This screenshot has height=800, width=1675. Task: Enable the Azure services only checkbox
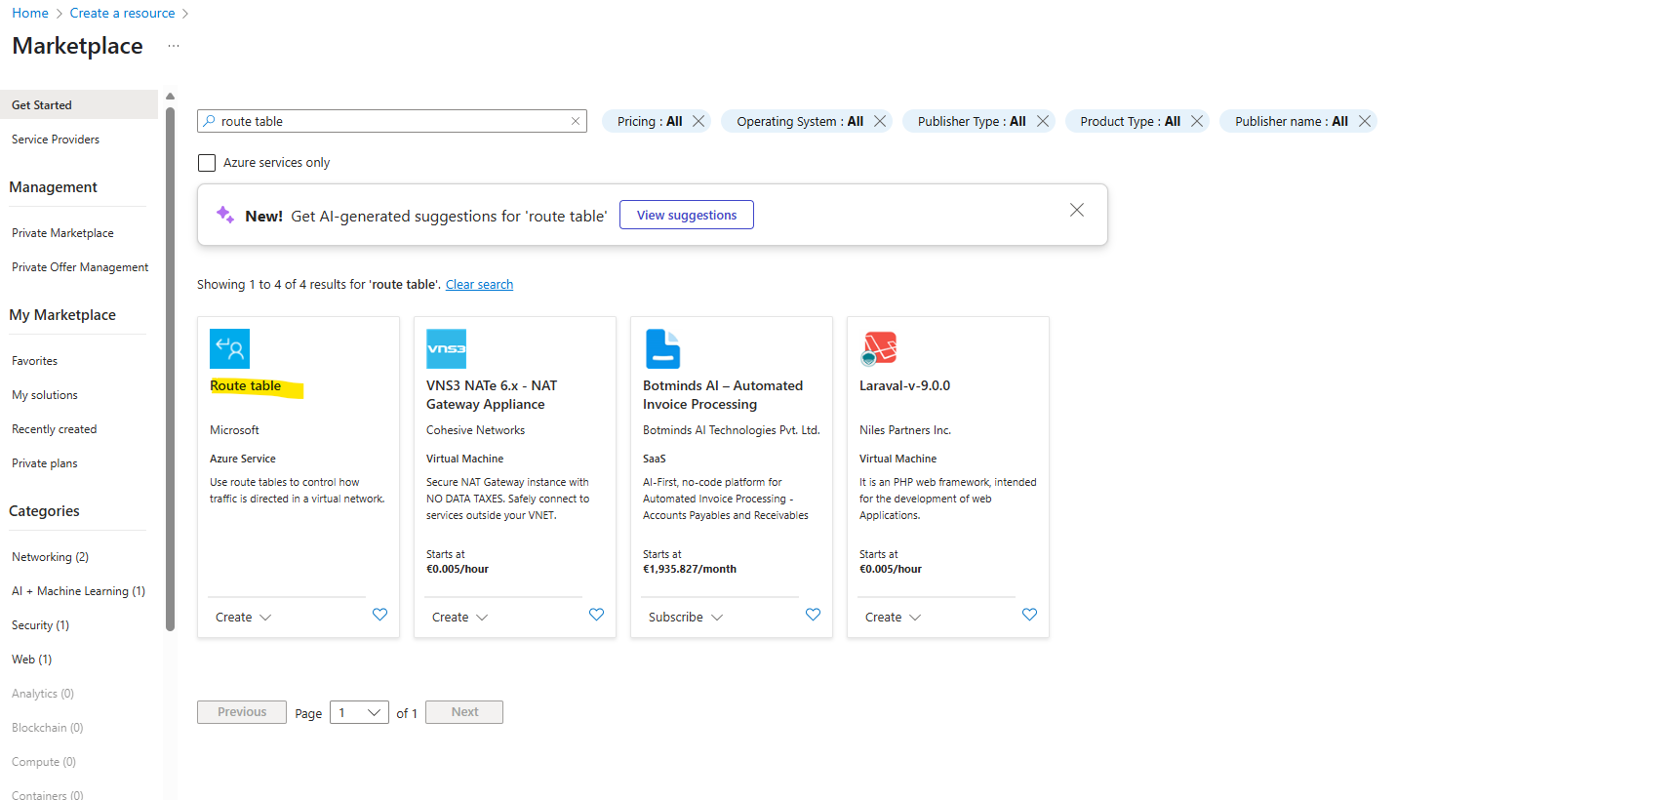pos(207,163)
